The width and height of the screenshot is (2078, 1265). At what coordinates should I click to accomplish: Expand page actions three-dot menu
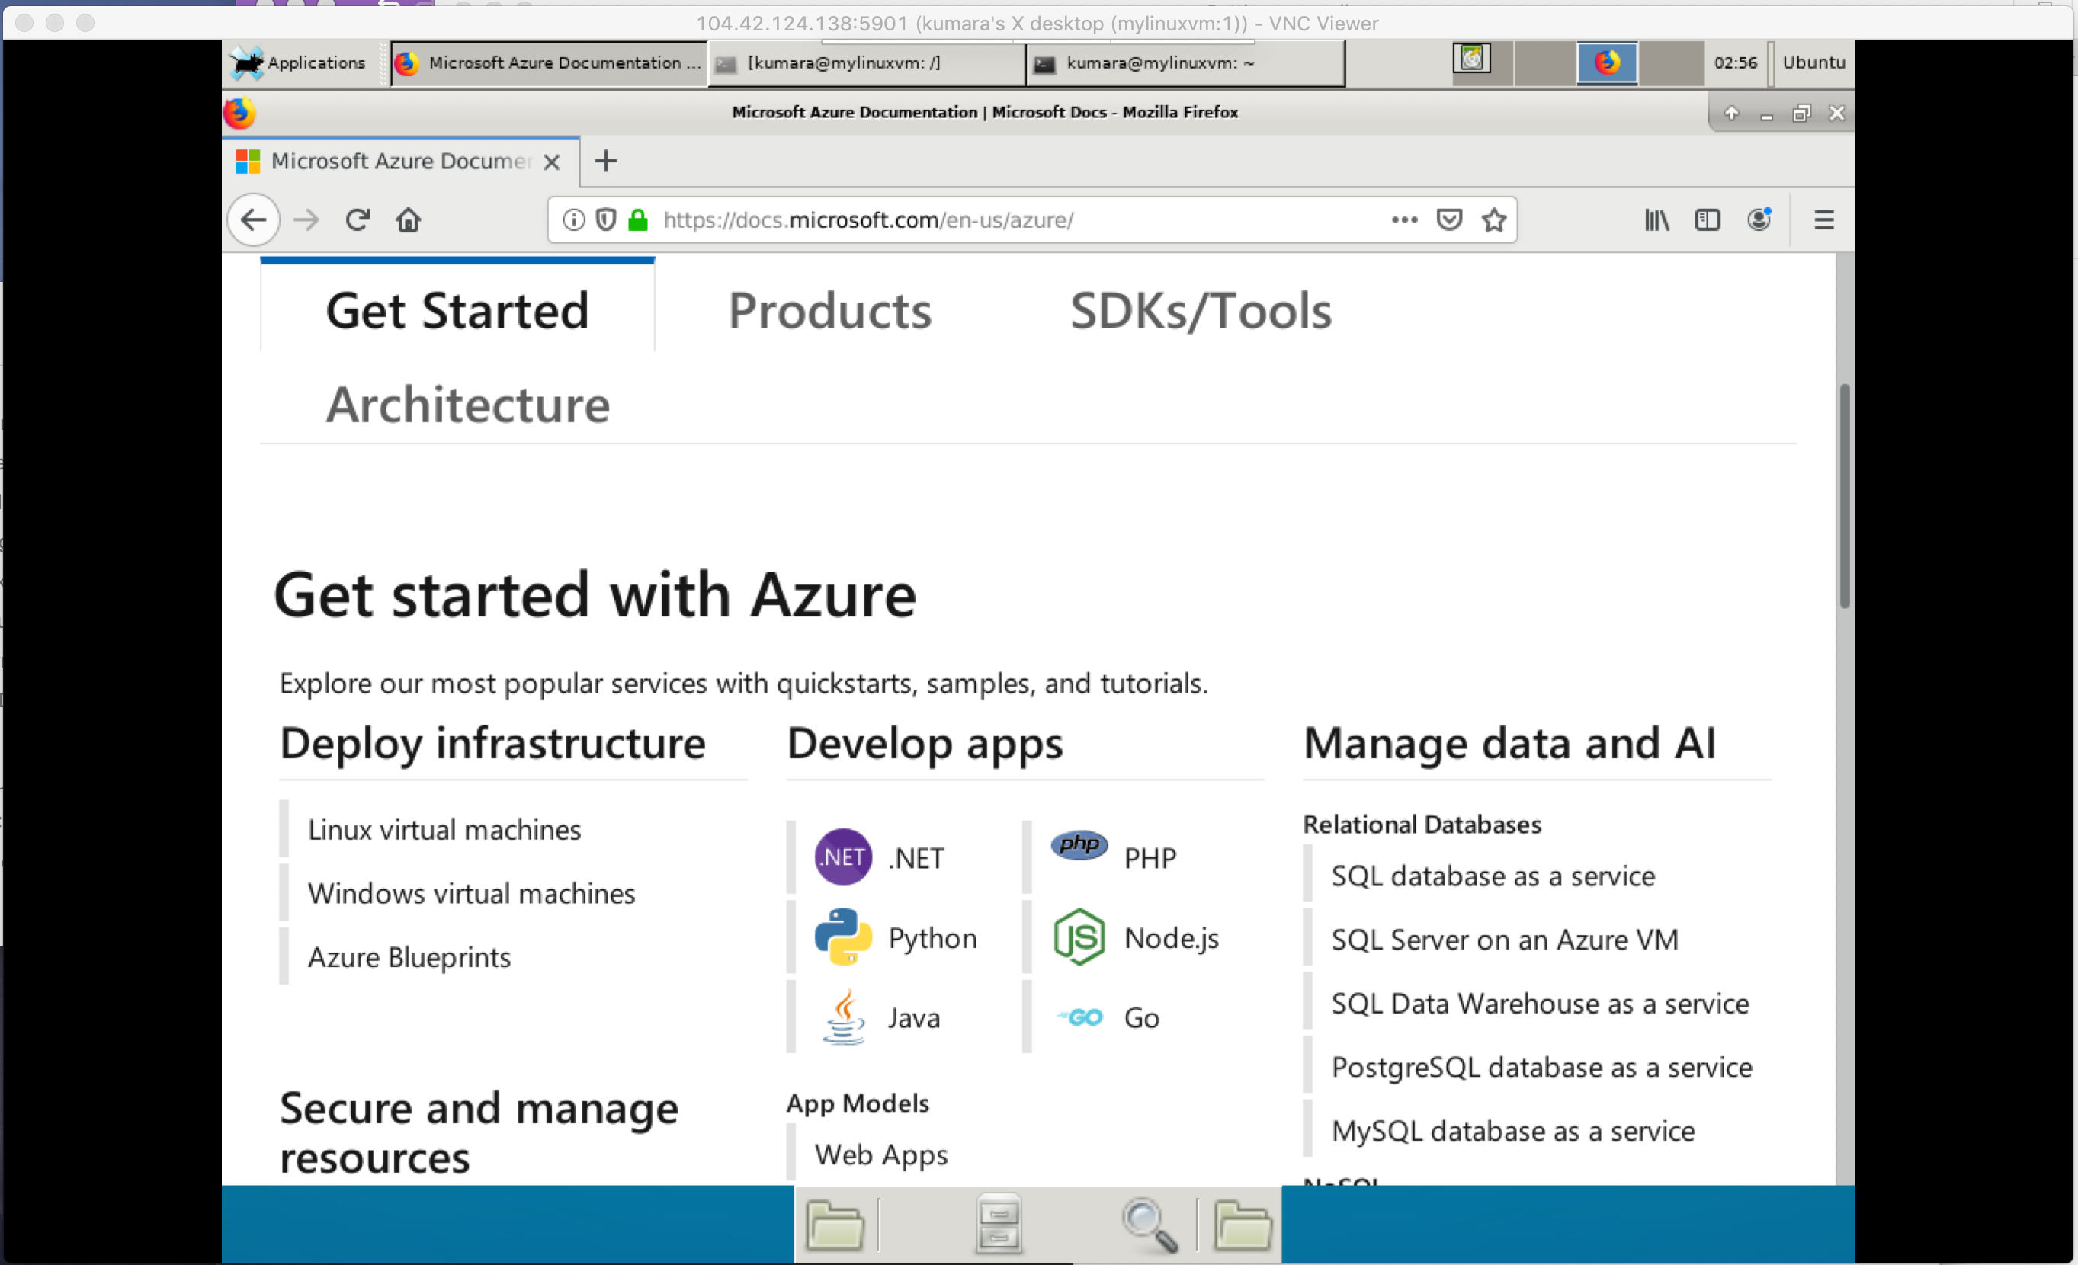pos(1404,220)
